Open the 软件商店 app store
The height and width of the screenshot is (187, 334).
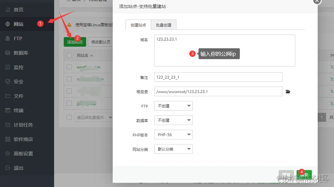pos(19,139)
